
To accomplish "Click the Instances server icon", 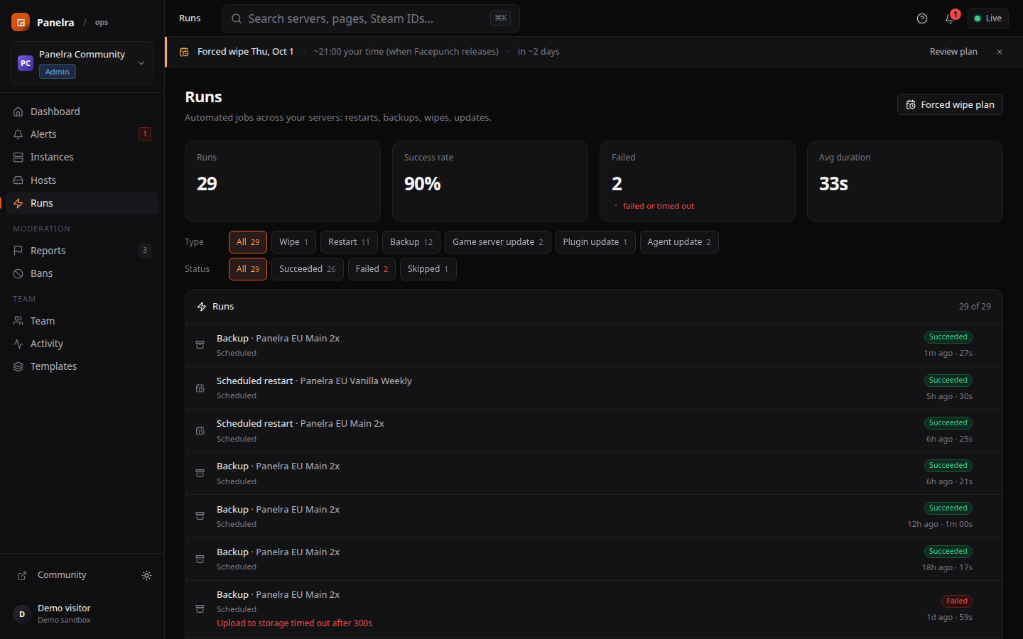I will click(x=18, y=157).
